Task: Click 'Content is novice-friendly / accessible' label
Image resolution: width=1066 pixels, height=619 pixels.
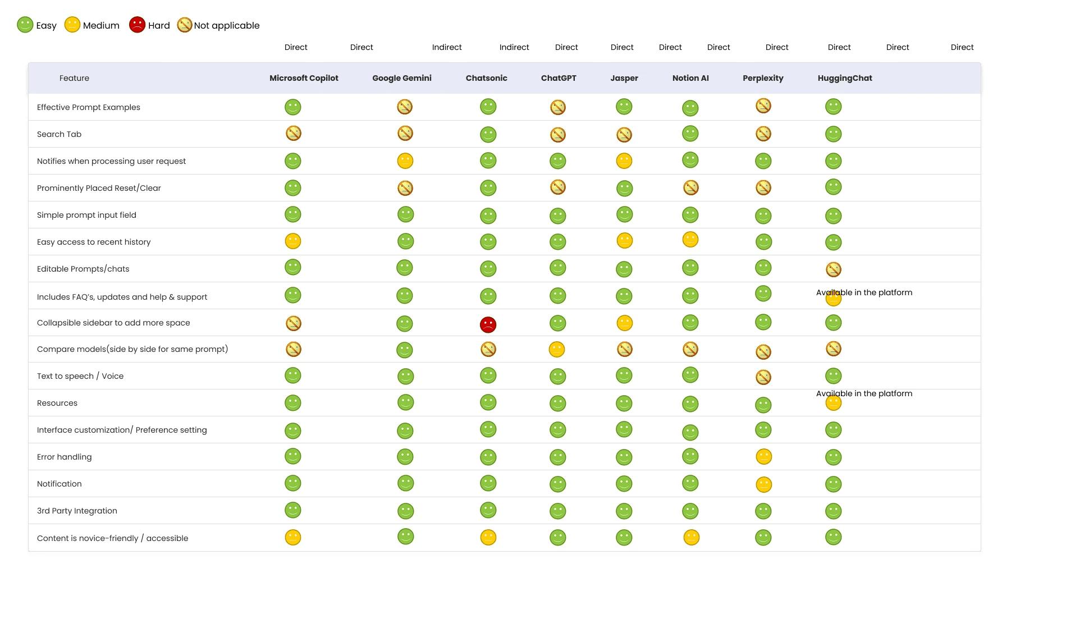Action: [112, 538]
